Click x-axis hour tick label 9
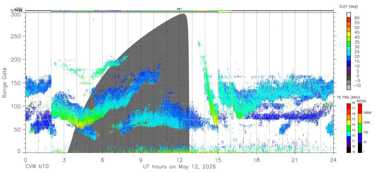The width and height of the screenshot is (375, 173). pos(141,160)
